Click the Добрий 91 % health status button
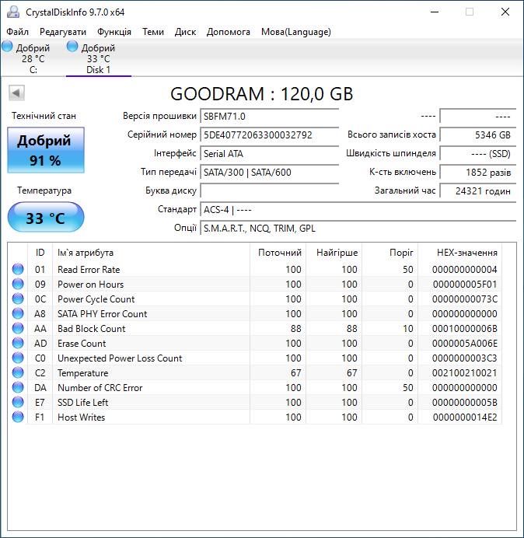 46,150
